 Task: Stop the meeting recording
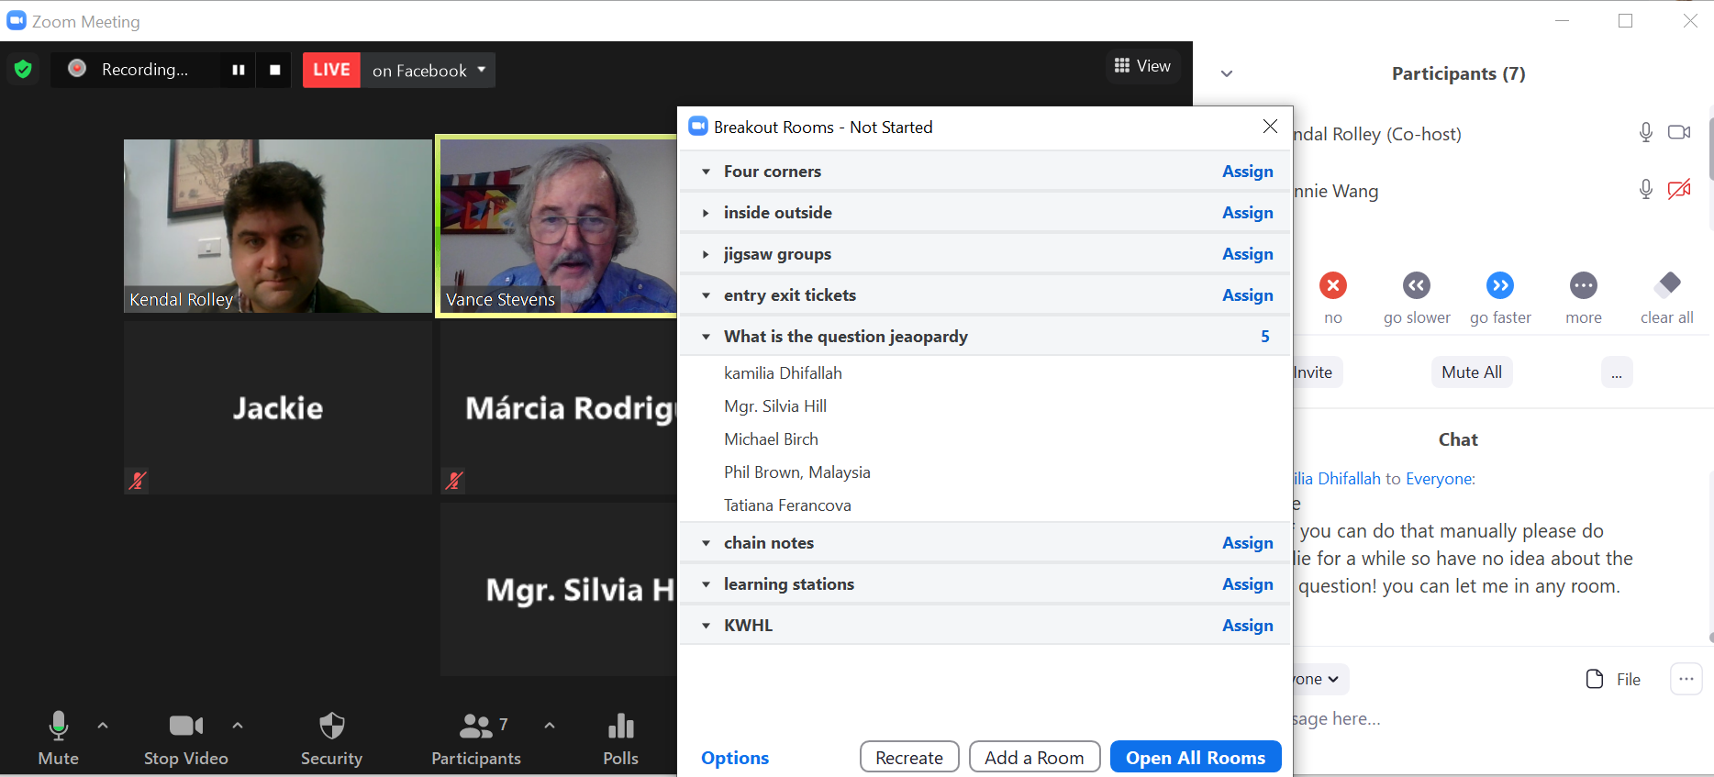(274, 70)
